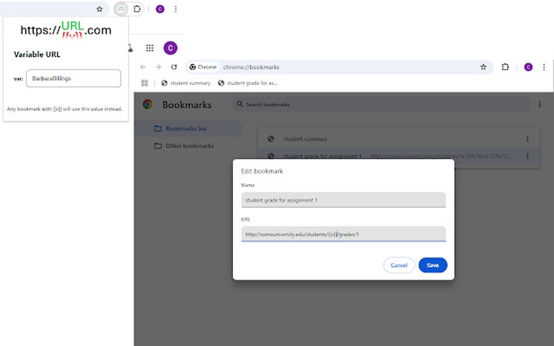Open bookmarks window three-dot browser menu
Viewport: 554px width, 346px height.
pos(544,67)
